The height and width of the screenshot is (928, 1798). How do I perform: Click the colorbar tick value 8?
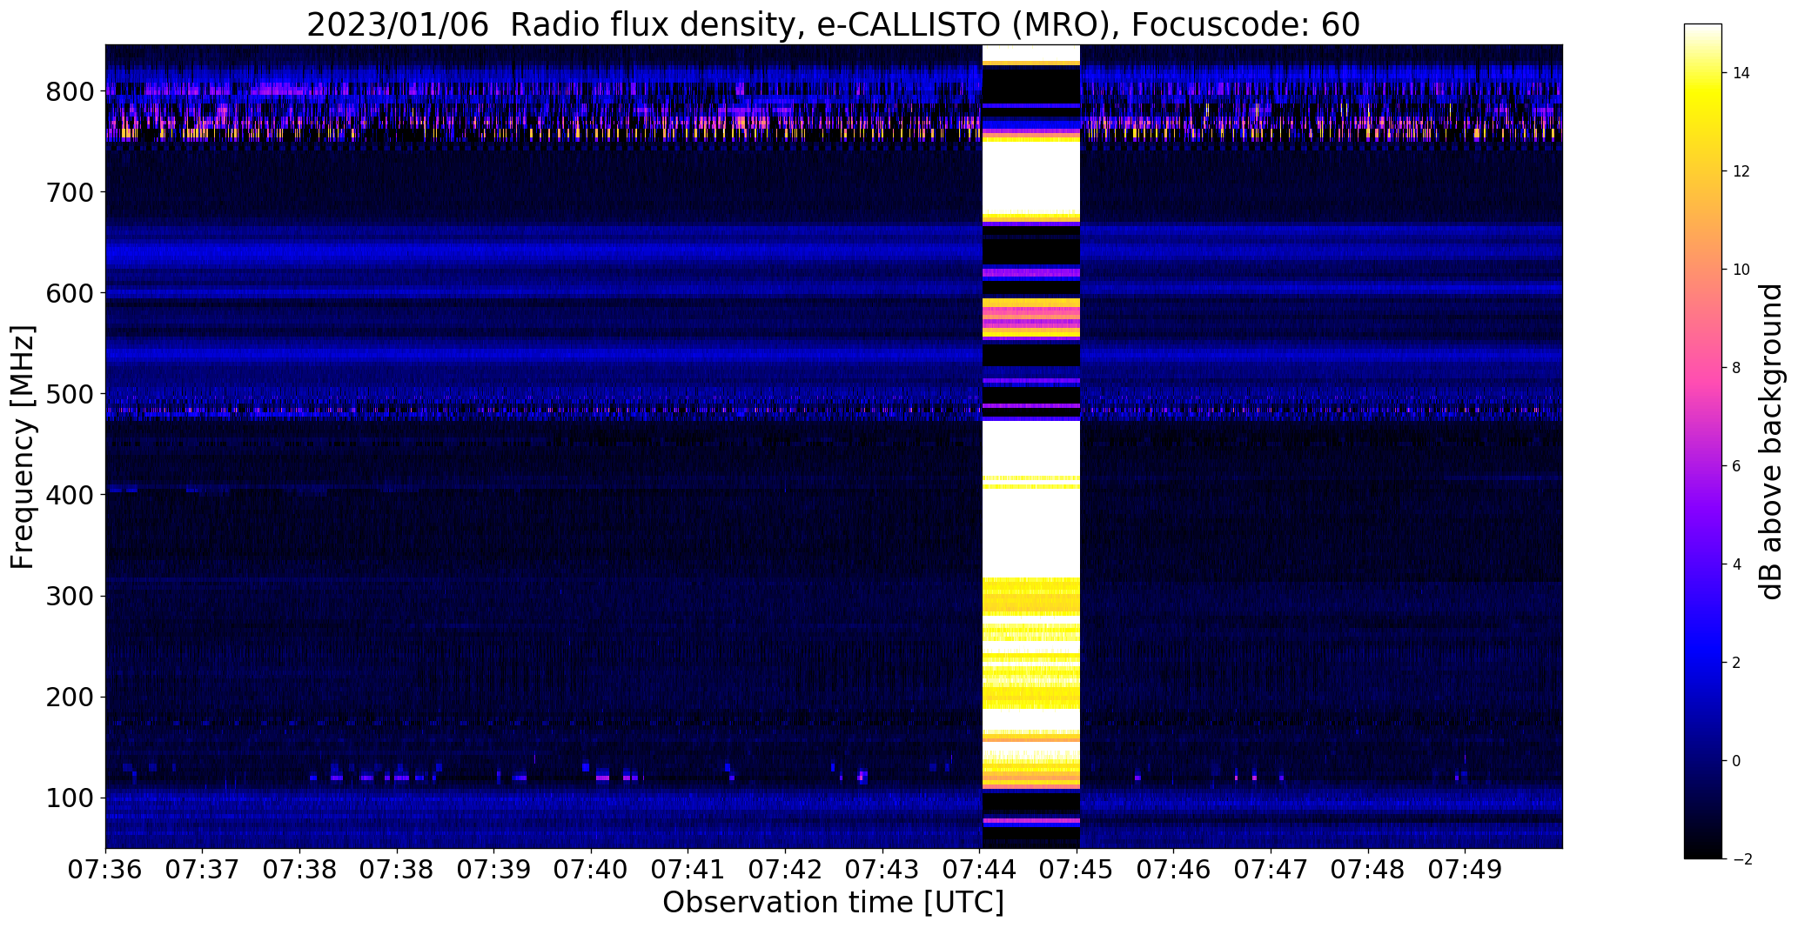point(1737,368)
